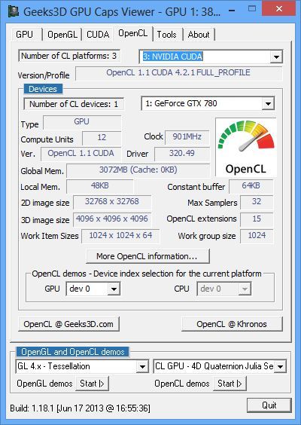Click the OpenGL and OpenCL demos group label

pyautogui.click(x=72, y=352)
